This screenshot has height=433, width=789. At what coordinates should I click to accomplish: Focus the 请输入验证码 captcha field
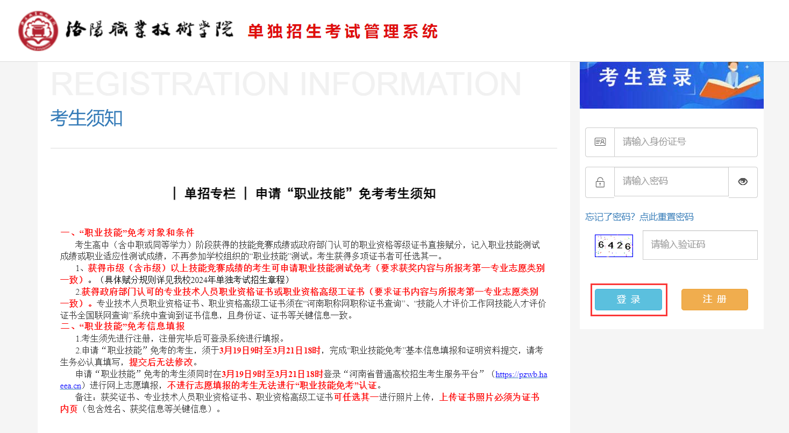(699, 245)
